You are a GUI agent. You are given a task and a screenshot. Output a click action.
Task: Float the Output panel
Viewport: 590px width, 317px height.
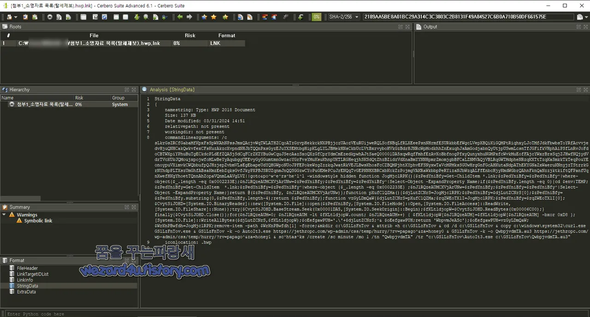coord(578,27)
